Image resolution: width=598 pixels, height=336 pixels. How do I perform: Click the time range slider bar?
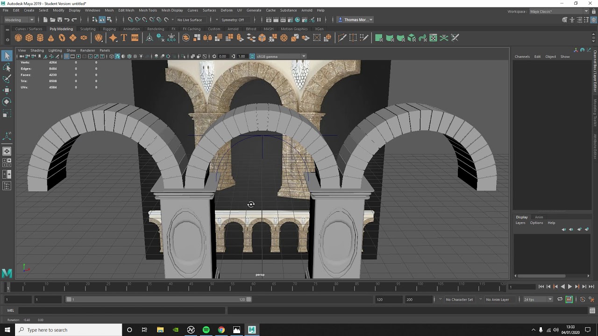coord(159,299)
